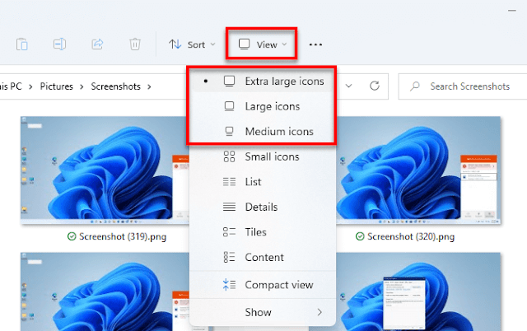Viewport: 527px width, 331px height.
Task: Click the Rename icon in toolbar
Action: [x=59, y=44]
